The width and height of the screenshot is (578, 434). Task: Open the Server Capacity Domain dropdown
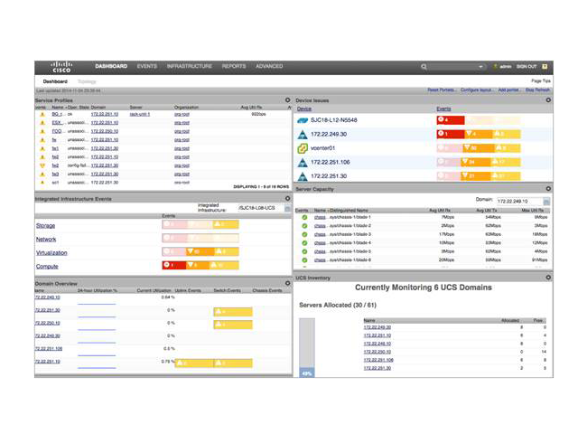(x=545, y=201)
